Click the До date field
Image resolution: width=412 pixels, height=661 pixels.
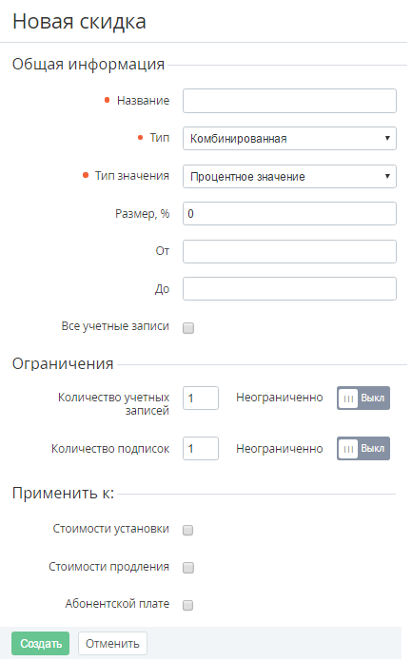289,289
